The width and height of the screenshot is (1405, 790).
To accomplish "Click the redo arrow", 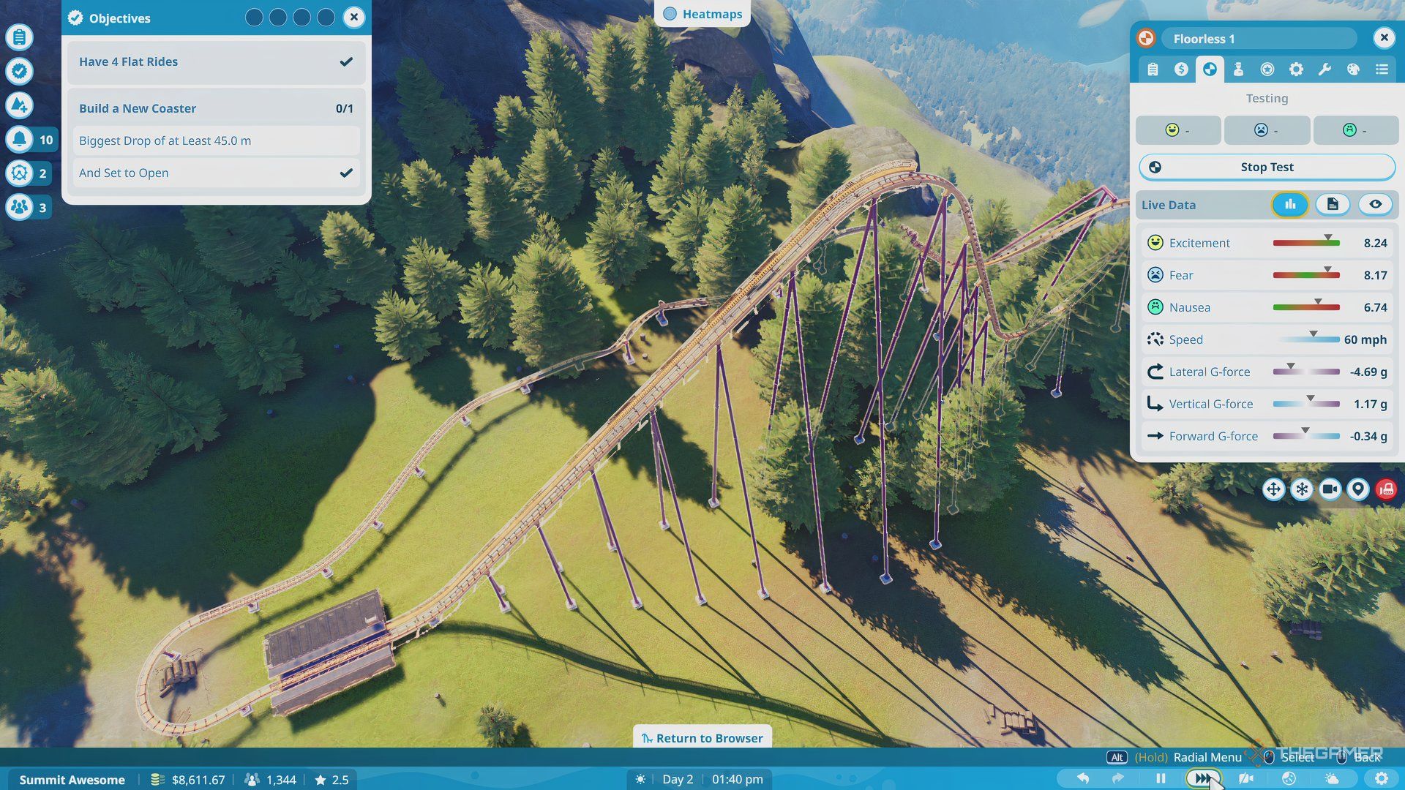I will click(x=1117, y=779).
